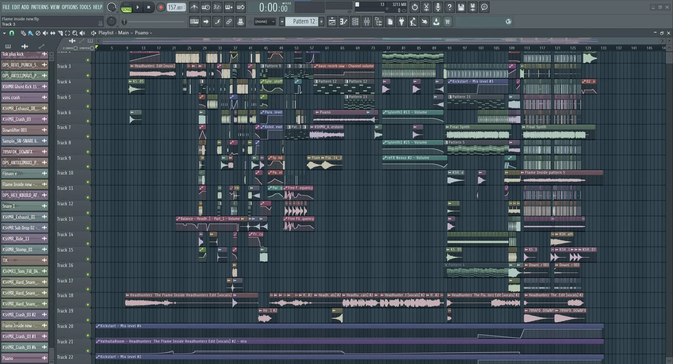This screenshot has width=673, height=364.
Task: Click the help question mark button
Action: click(x=449, y=7)
